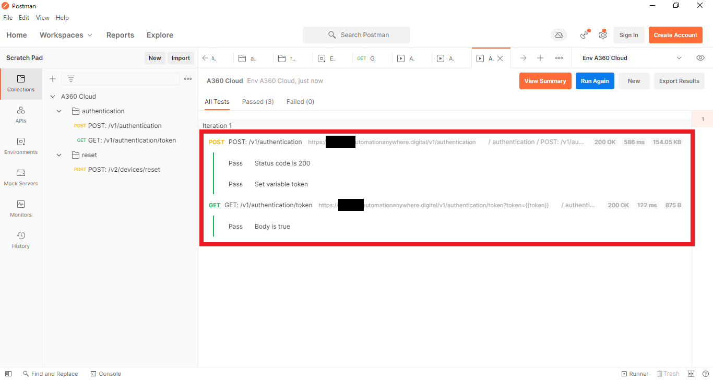Open the Environments sidebar panel

point(21,146)
